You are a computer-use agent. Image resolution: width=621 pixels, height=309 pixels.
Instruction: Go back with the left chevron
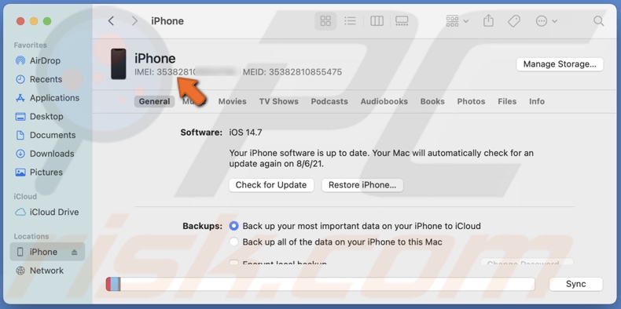(112, 21)
